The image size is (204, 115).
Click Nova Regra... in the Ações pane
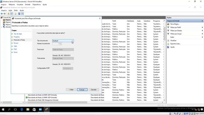pyautogui.click(x=175, y=24)
